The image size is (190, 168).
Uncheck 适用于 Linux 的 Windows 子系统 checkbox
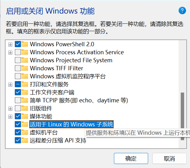click(18, 125)
